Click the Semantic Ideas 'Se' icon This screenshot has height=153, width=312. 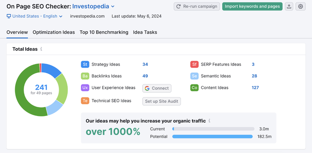coord(194,76)
